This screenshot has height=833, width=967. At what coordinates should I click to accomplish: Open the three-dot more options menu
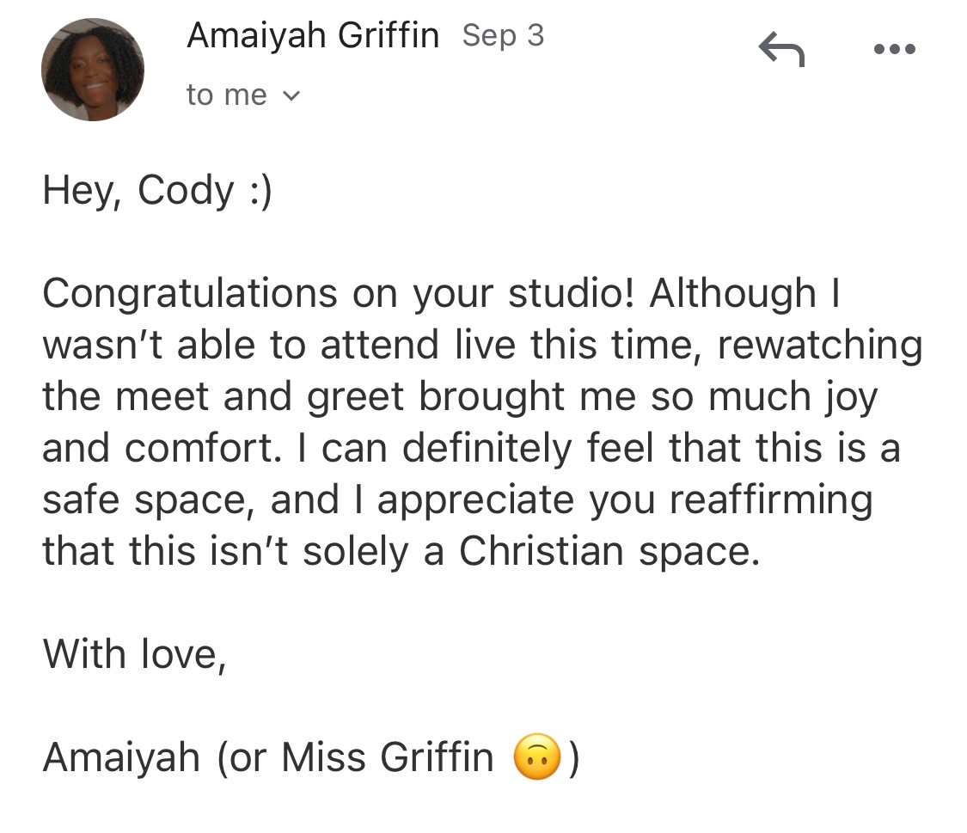894,49
